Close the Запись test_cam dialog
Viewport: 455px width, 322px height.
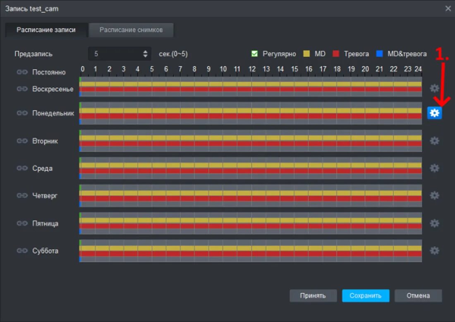[448, 8]
